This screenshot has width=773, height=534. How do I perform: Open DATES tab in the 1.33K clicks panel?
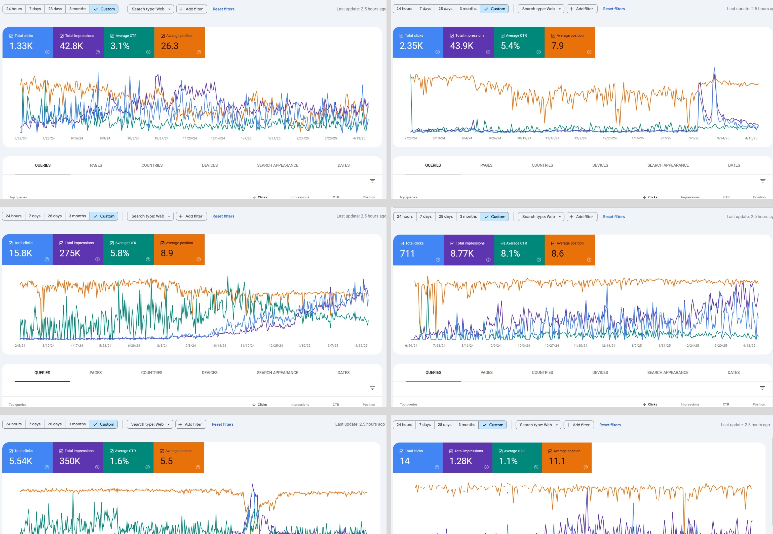(x=343, y=165)
